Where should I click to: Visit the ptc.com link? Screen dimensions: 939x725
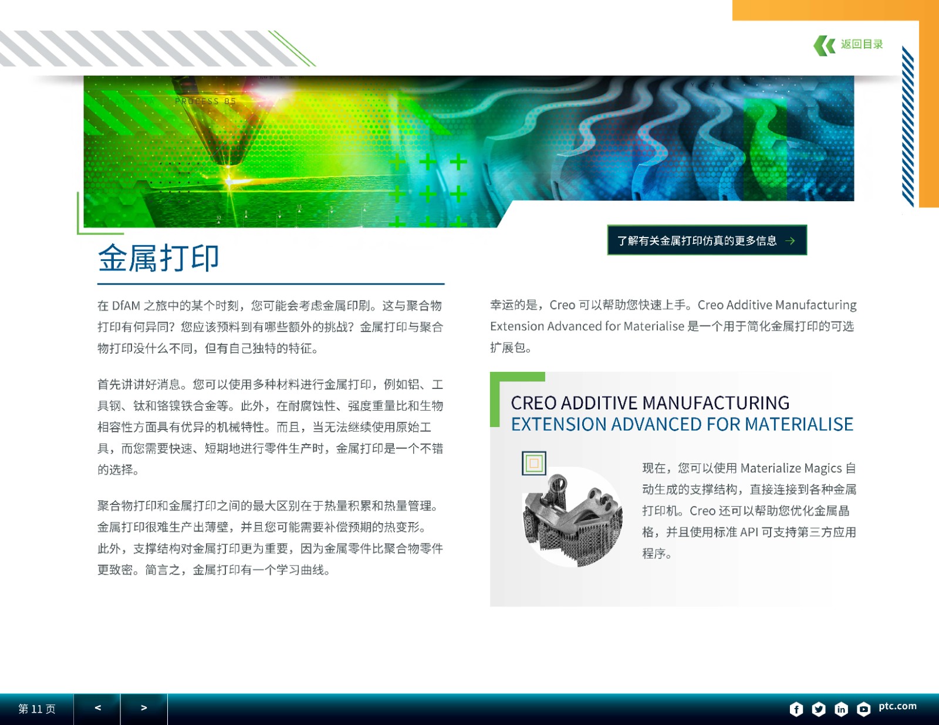tap(897, 706)
